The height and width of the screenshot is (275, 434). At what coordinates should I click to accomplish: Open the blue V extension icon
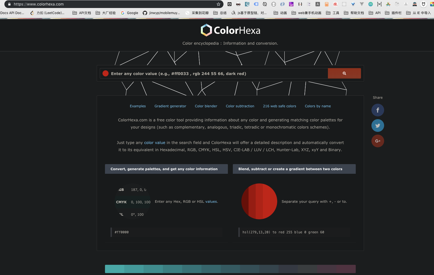(353, 4)
